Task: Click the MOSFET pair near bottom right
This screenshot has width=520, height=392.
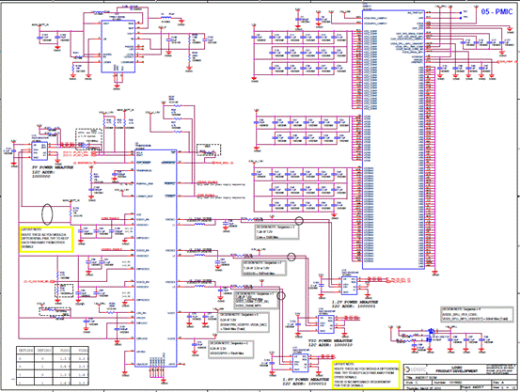Action: [x=431, y=335]
